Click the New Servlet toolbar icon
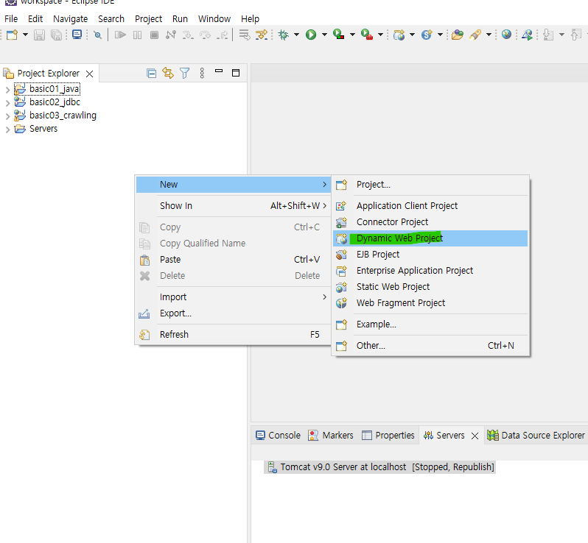This screenshot has width=588, height=543. (427, 35)
